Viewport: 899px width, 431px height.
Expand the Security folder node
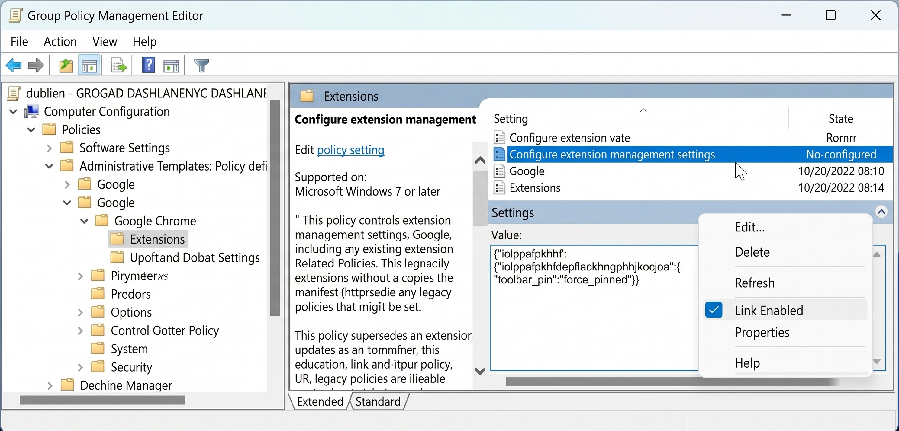[x=80, y=367]
